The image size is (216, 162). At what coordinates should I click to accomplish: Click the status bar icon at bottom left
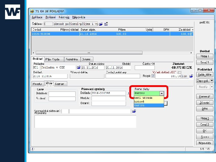[33, 149]
